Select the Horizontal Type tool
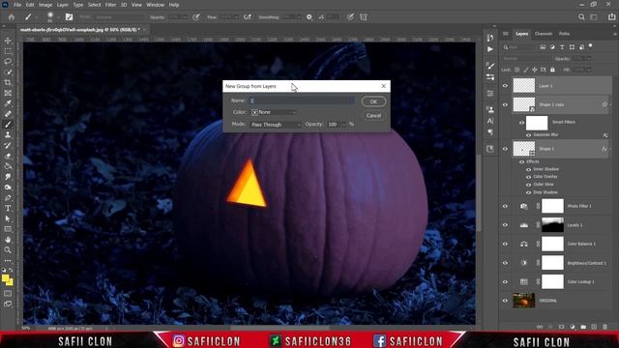Viewport: 619px width, 348px height. tap(8, 208)
